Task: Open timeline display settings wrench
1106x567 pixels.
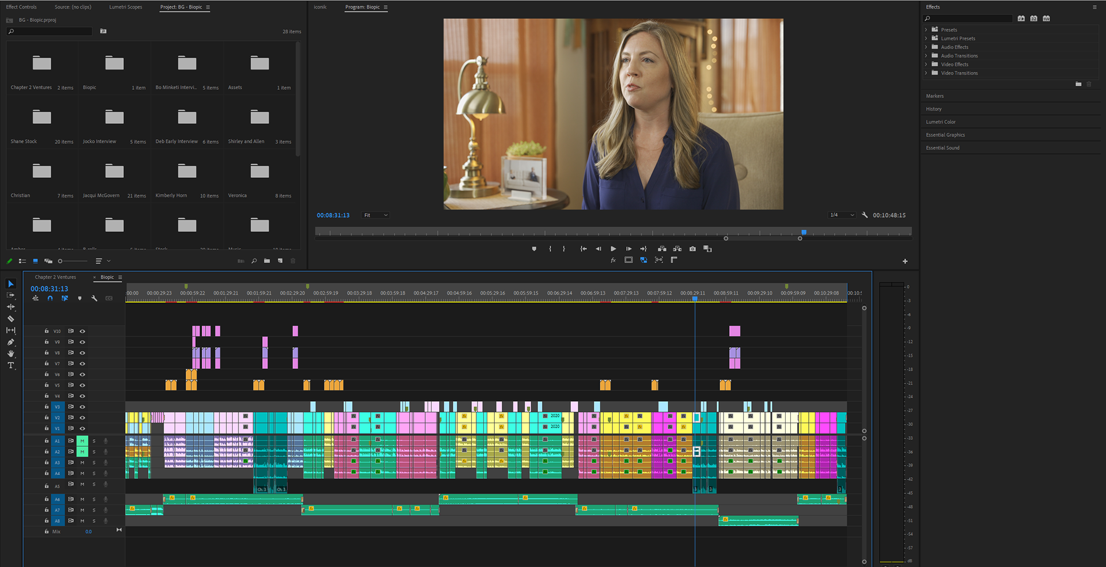Action: tap(94, 298)
